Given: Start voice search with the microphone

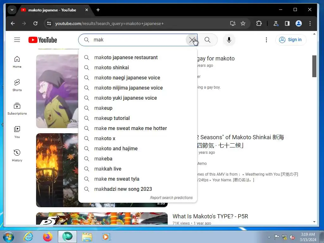Looking at the screenshot, I should pos(229,40).
